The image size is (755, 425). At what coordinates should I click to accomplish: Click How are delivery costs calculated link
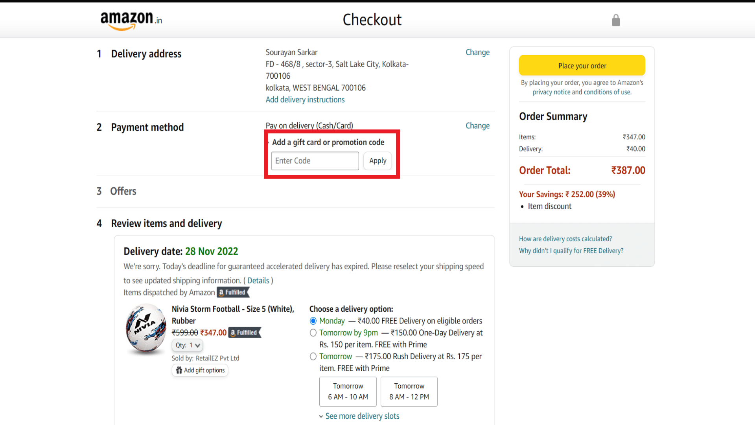pos(565,239)
